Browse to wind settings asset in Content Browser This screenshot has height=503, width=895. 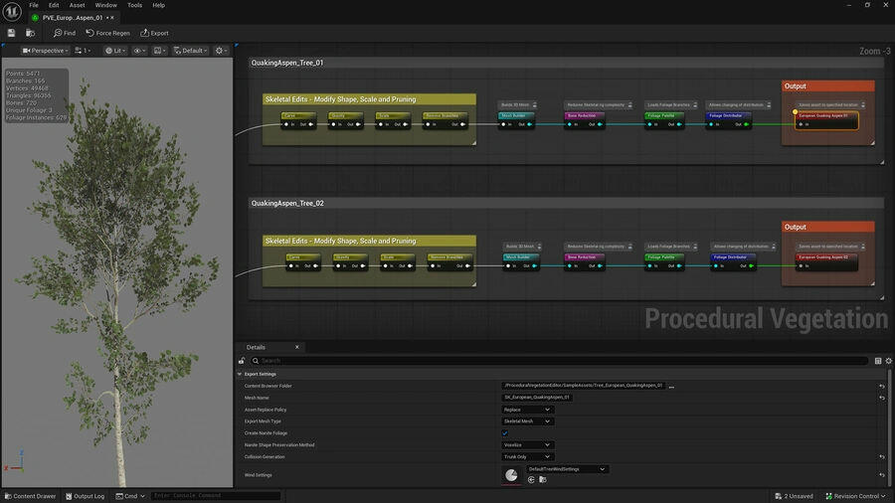[x=542, y=479]
